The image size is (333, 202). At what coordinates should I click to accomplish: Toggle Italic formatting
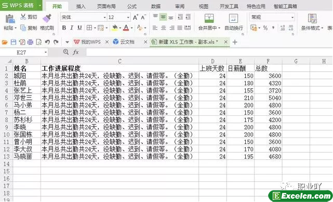(72, 28)
